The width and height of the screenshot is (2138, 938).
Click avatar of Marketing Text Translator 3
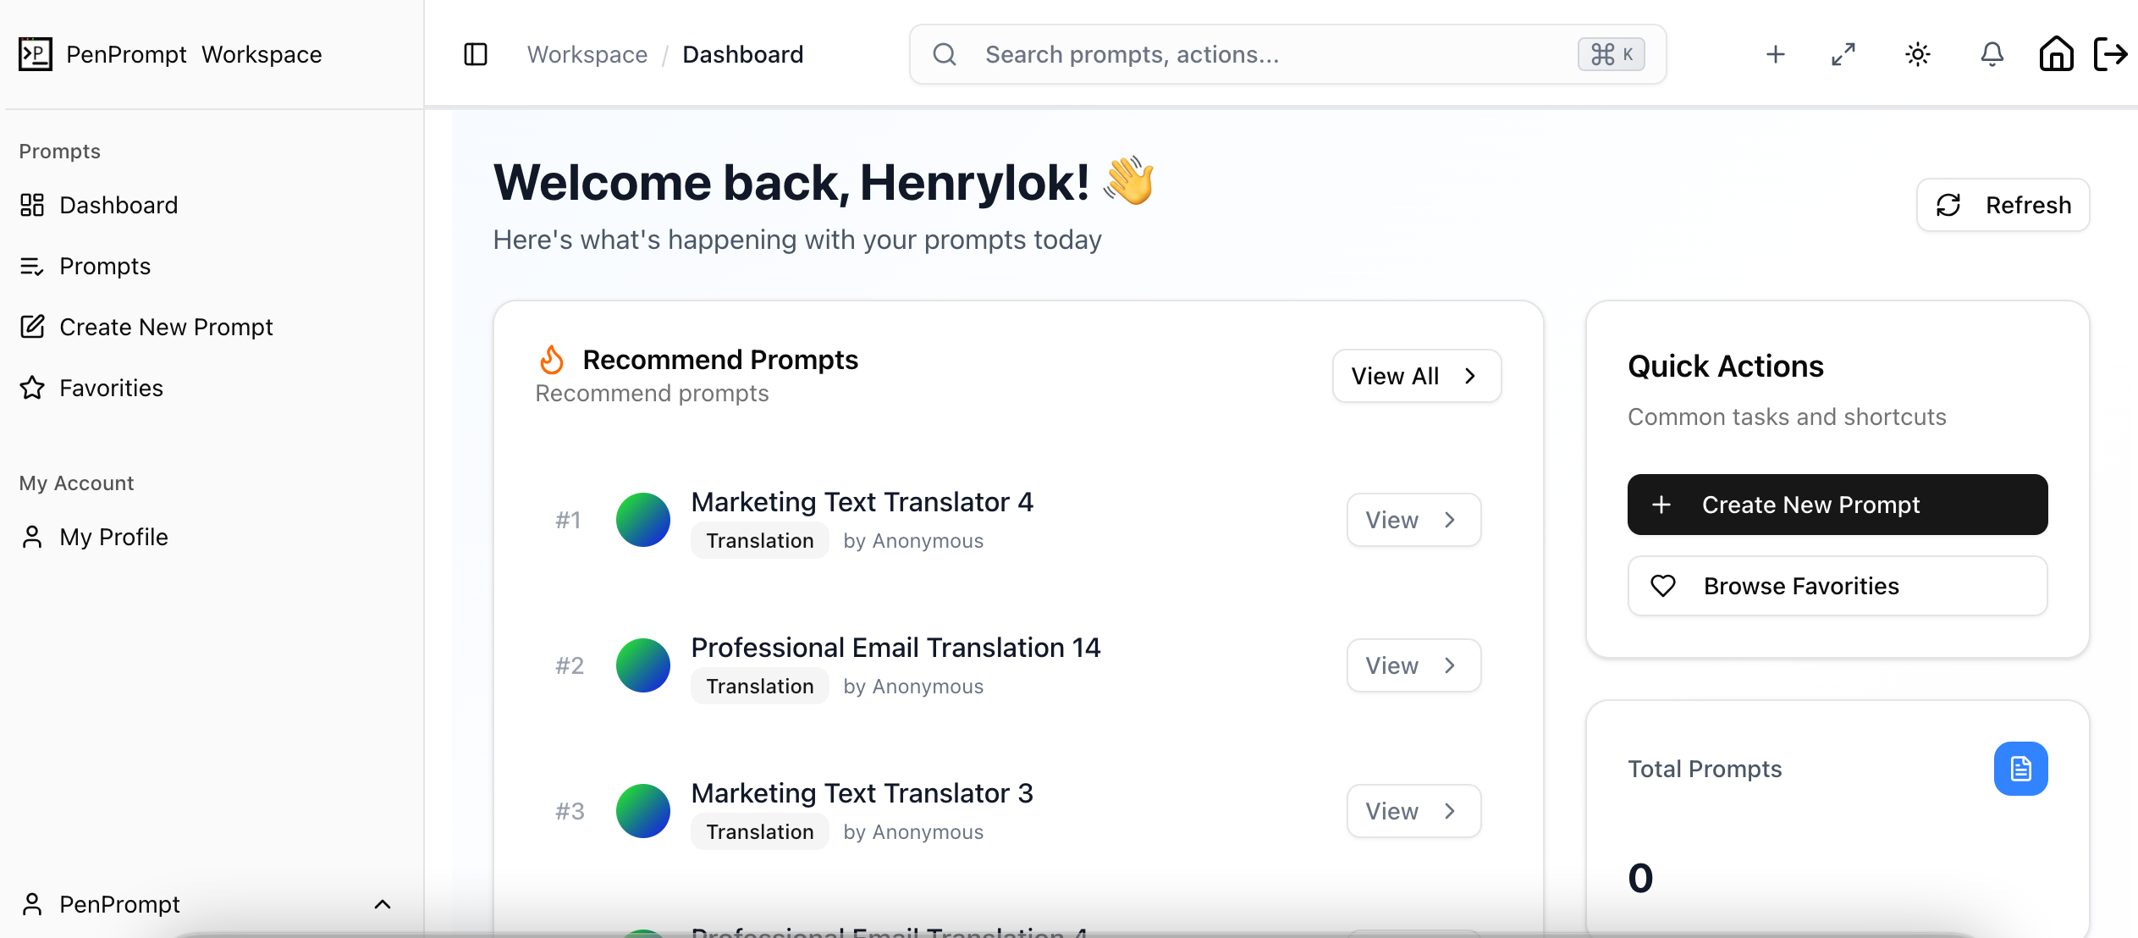point(643,811)
